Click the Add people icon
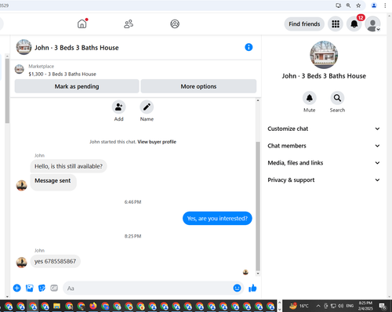Image resolution: width=392 pixels, height=312 pixels. pyautogui.click(x=118, y=107)
